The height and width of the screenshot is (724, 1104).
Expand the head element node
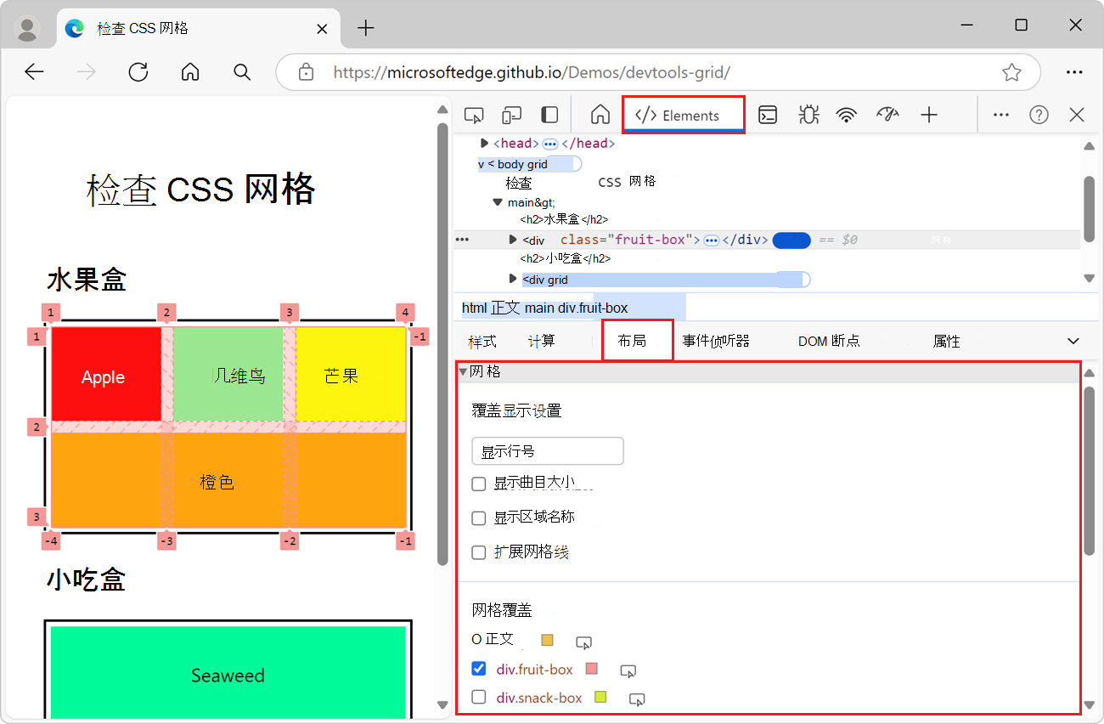(485, 143)
